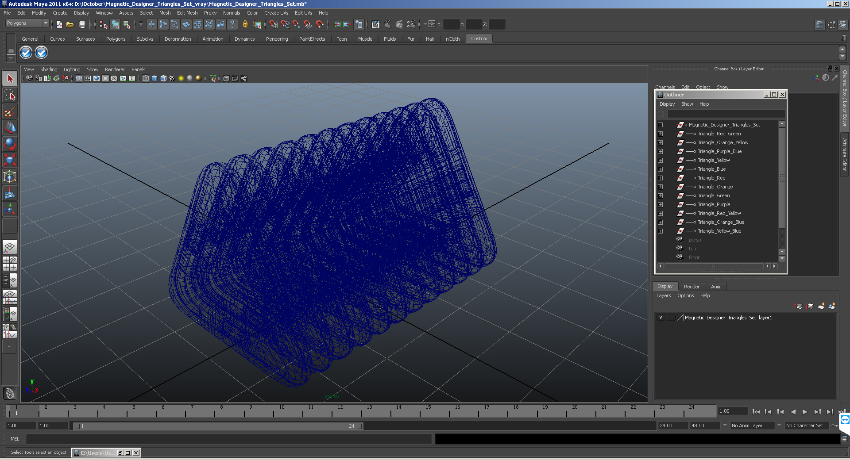Switch to single perspective view layout
Image resolution: width=850 pixels, height=460 pixels.
point(10,247)
